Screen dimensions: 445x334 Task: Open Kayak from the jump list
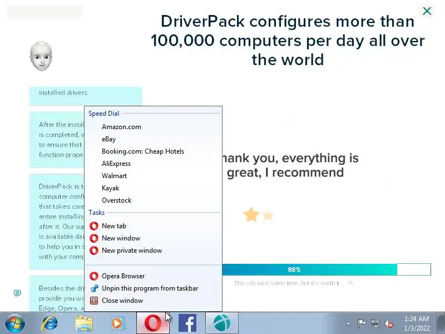point(154,188)
